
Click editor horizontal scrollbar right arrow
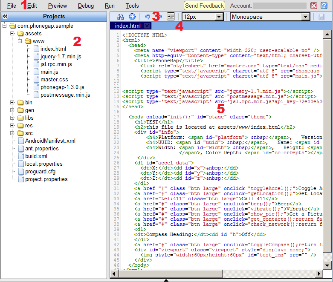point(319,274)
